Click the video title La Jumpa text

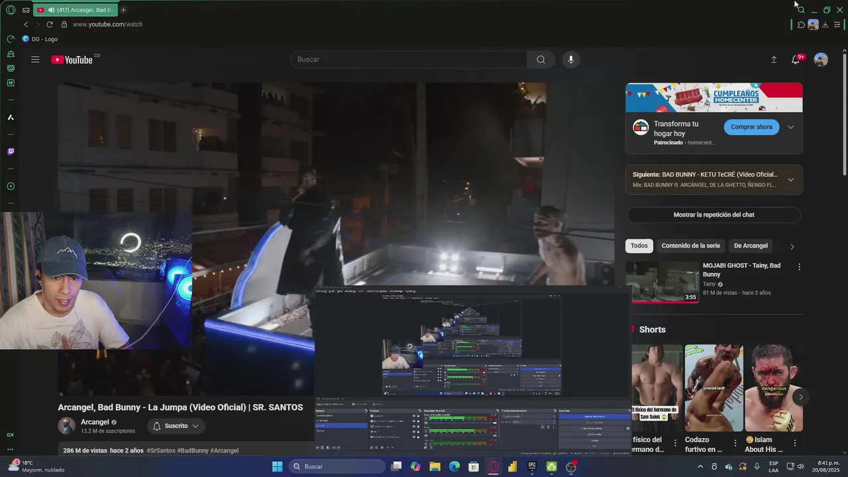point(180,407)
